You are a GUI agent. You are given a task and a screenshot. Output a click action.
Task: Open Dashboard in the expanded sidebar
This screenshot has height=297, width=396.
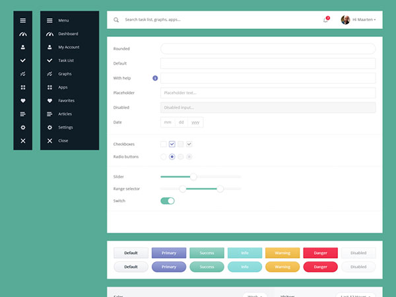click(x=69, y=34)
